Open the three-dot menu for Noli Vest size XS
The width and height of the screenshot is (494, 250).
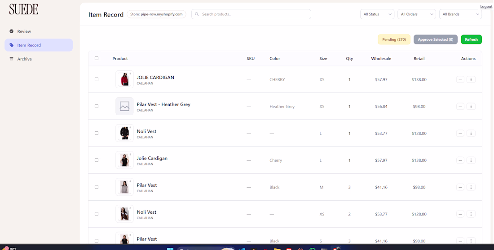(x=471, y=214)
